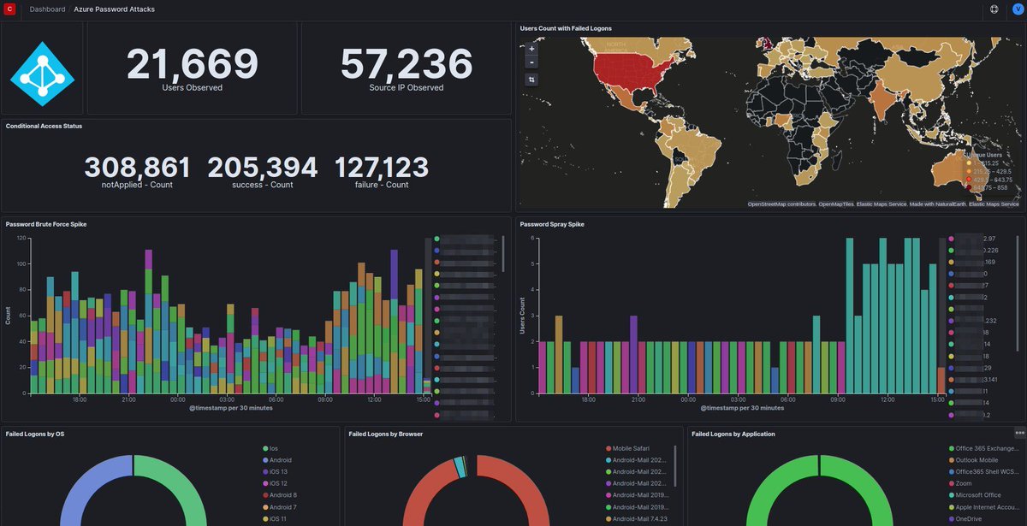The image size is (1027, 526).
Task: Open the OpenMapTiles attribution link
Action: pyautogui.click(x=837, y=204)
